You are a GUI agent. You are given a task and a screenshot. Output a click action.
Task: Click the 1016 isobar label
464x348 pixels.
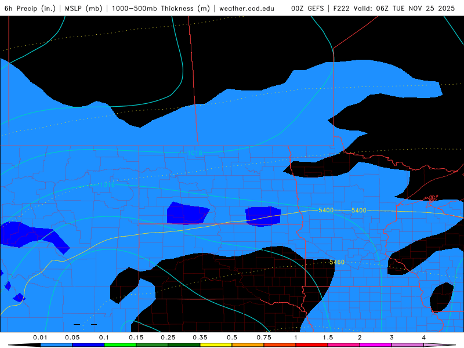[107, 184]
